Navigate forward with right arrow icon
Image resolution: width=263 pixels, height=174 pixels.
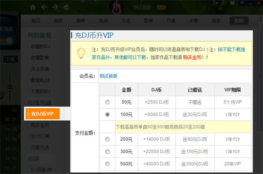55,7
